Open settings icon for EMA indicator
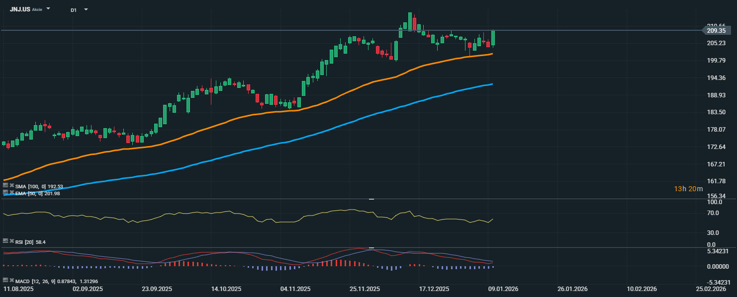This screenshot has height=297, width=737. [x=5, y=192]
